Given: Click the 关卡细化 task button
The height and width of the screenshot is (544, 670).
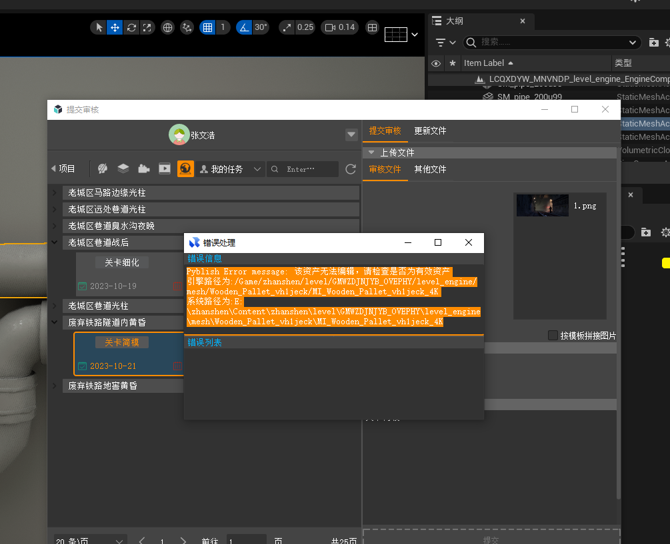Looking at the screenshot, I should (121, 262).
